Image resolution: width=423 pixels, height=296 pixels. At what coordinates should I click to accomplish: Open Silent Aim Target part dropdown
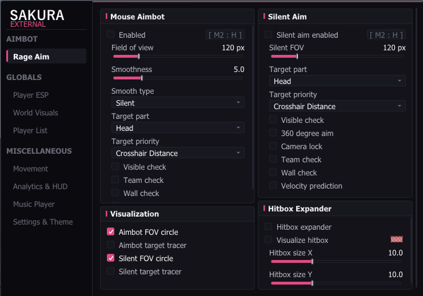tap(337, 81)
